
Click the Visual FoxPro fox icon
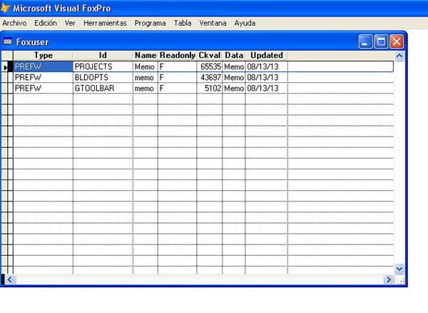point(6,8)
